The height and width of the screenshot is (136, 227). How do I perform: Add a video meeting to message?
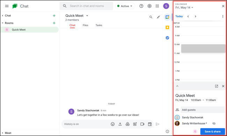point(142,124)
